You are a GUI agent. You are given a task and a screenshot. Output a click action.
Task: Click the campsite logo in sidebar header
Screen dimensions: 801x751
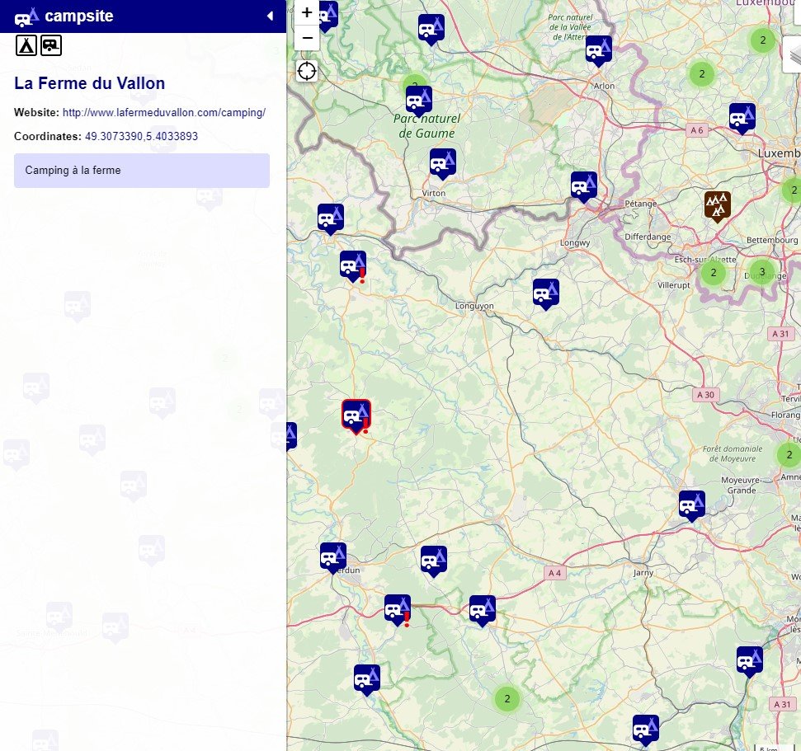[x=27, y=16]
